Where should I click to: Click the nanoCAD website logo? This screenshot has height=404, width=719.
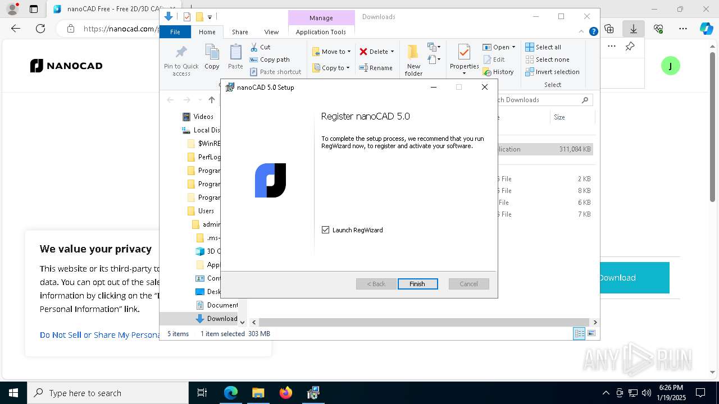(66, 66)
